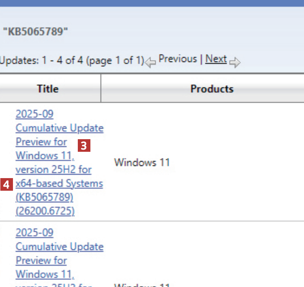Sort results by the Title column header
Viewport: 304px width, 287px height.
coord(48,89)
